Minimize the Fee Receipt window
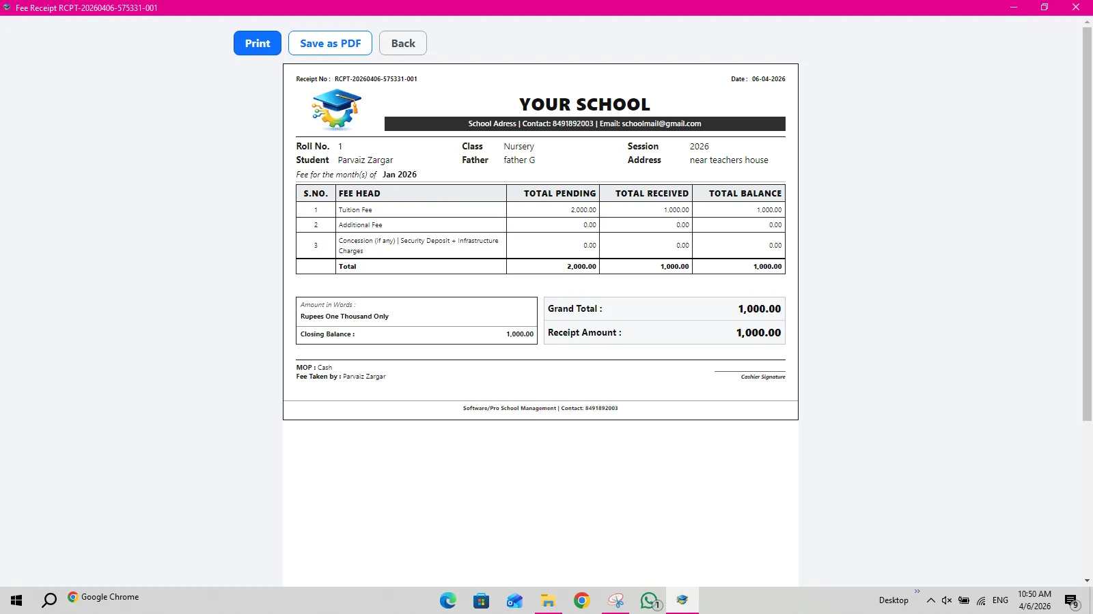The height and width of the screenshot is (614, 1093). pyautogui.click(x=1014, y=8)
